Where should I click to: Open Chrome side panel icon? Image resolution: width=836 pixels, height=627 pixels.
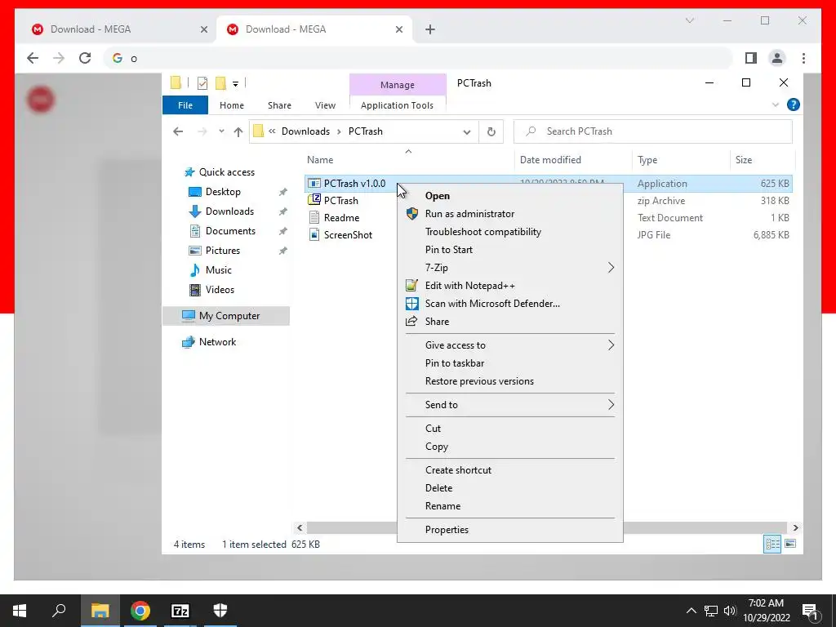coord(751,58)
